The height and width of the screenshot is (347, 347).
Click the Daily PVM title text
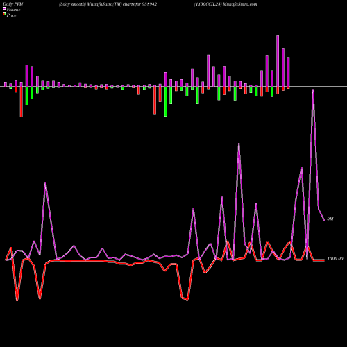pyautogui.click(x=13, y=4)
